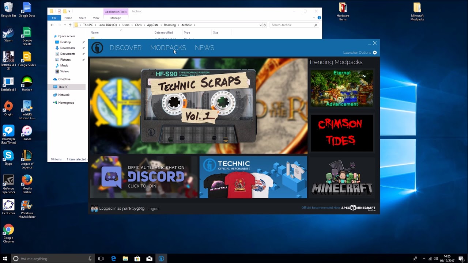Select OneDrive in Explorer sidebar

(x=64, y=79)
